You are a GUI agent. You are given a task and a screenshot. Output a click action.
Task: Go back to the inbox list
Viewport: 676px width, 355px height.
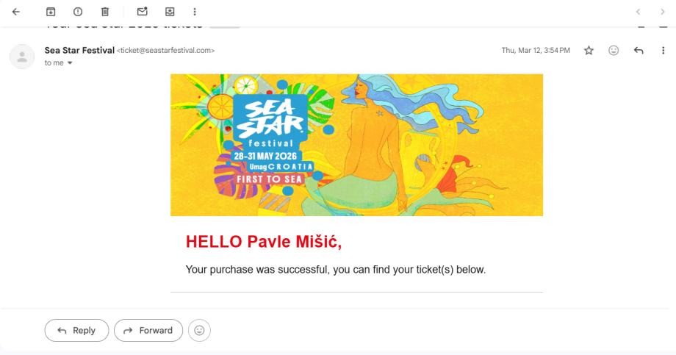click(x=15, y=11)
